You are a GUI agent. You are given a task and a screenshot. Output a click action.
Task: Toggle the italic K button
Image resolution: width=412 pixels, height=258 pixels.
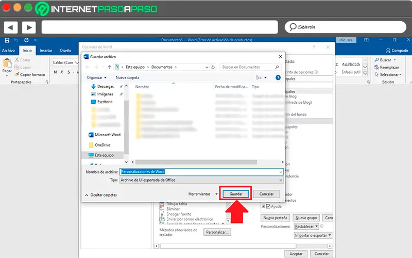click(62, 72)
